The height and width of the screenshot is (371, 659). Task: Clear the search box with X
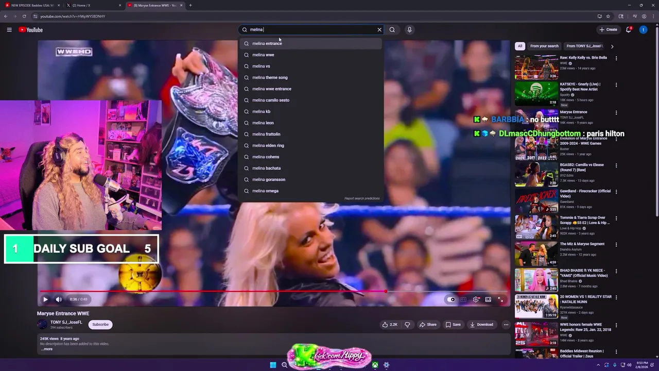[x=379, y=30]
